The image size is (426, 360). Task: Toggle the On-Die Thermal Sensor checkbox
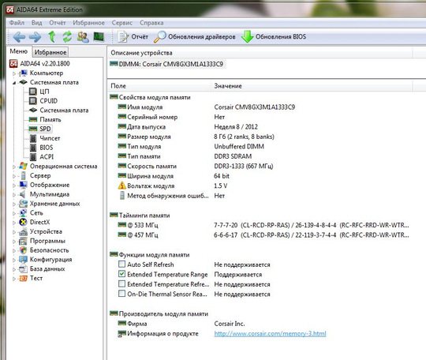click(x=122, y=294)
